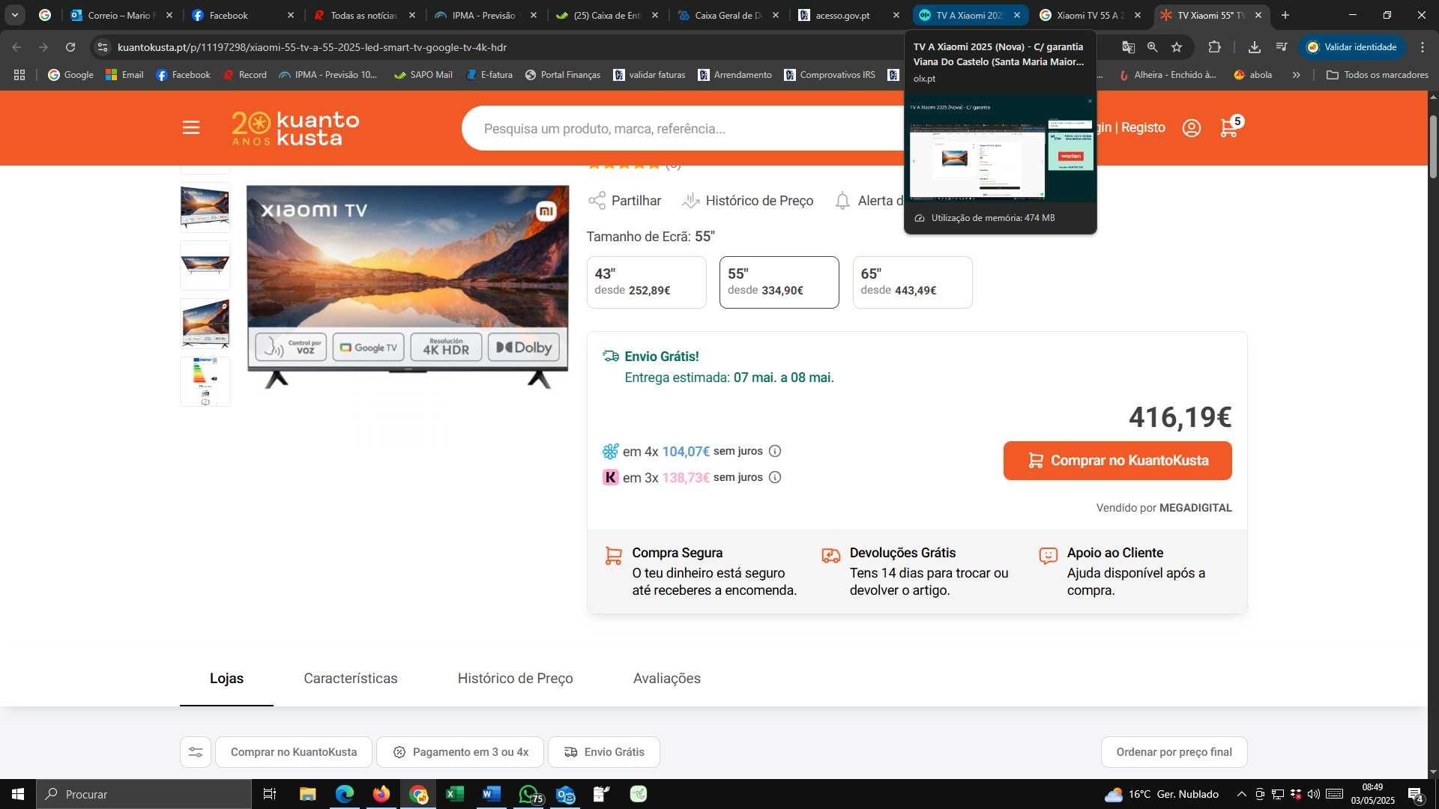Toggle Comprar no KuantoKusta filter

click(294, 752)
